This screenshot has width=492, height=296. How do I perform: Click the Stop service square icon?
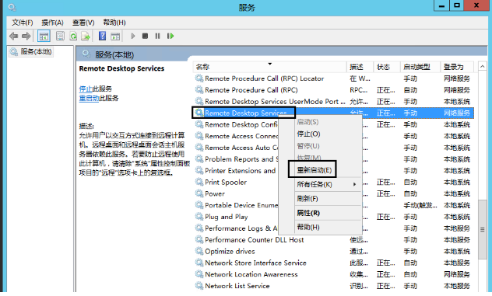tap(145, 37)
